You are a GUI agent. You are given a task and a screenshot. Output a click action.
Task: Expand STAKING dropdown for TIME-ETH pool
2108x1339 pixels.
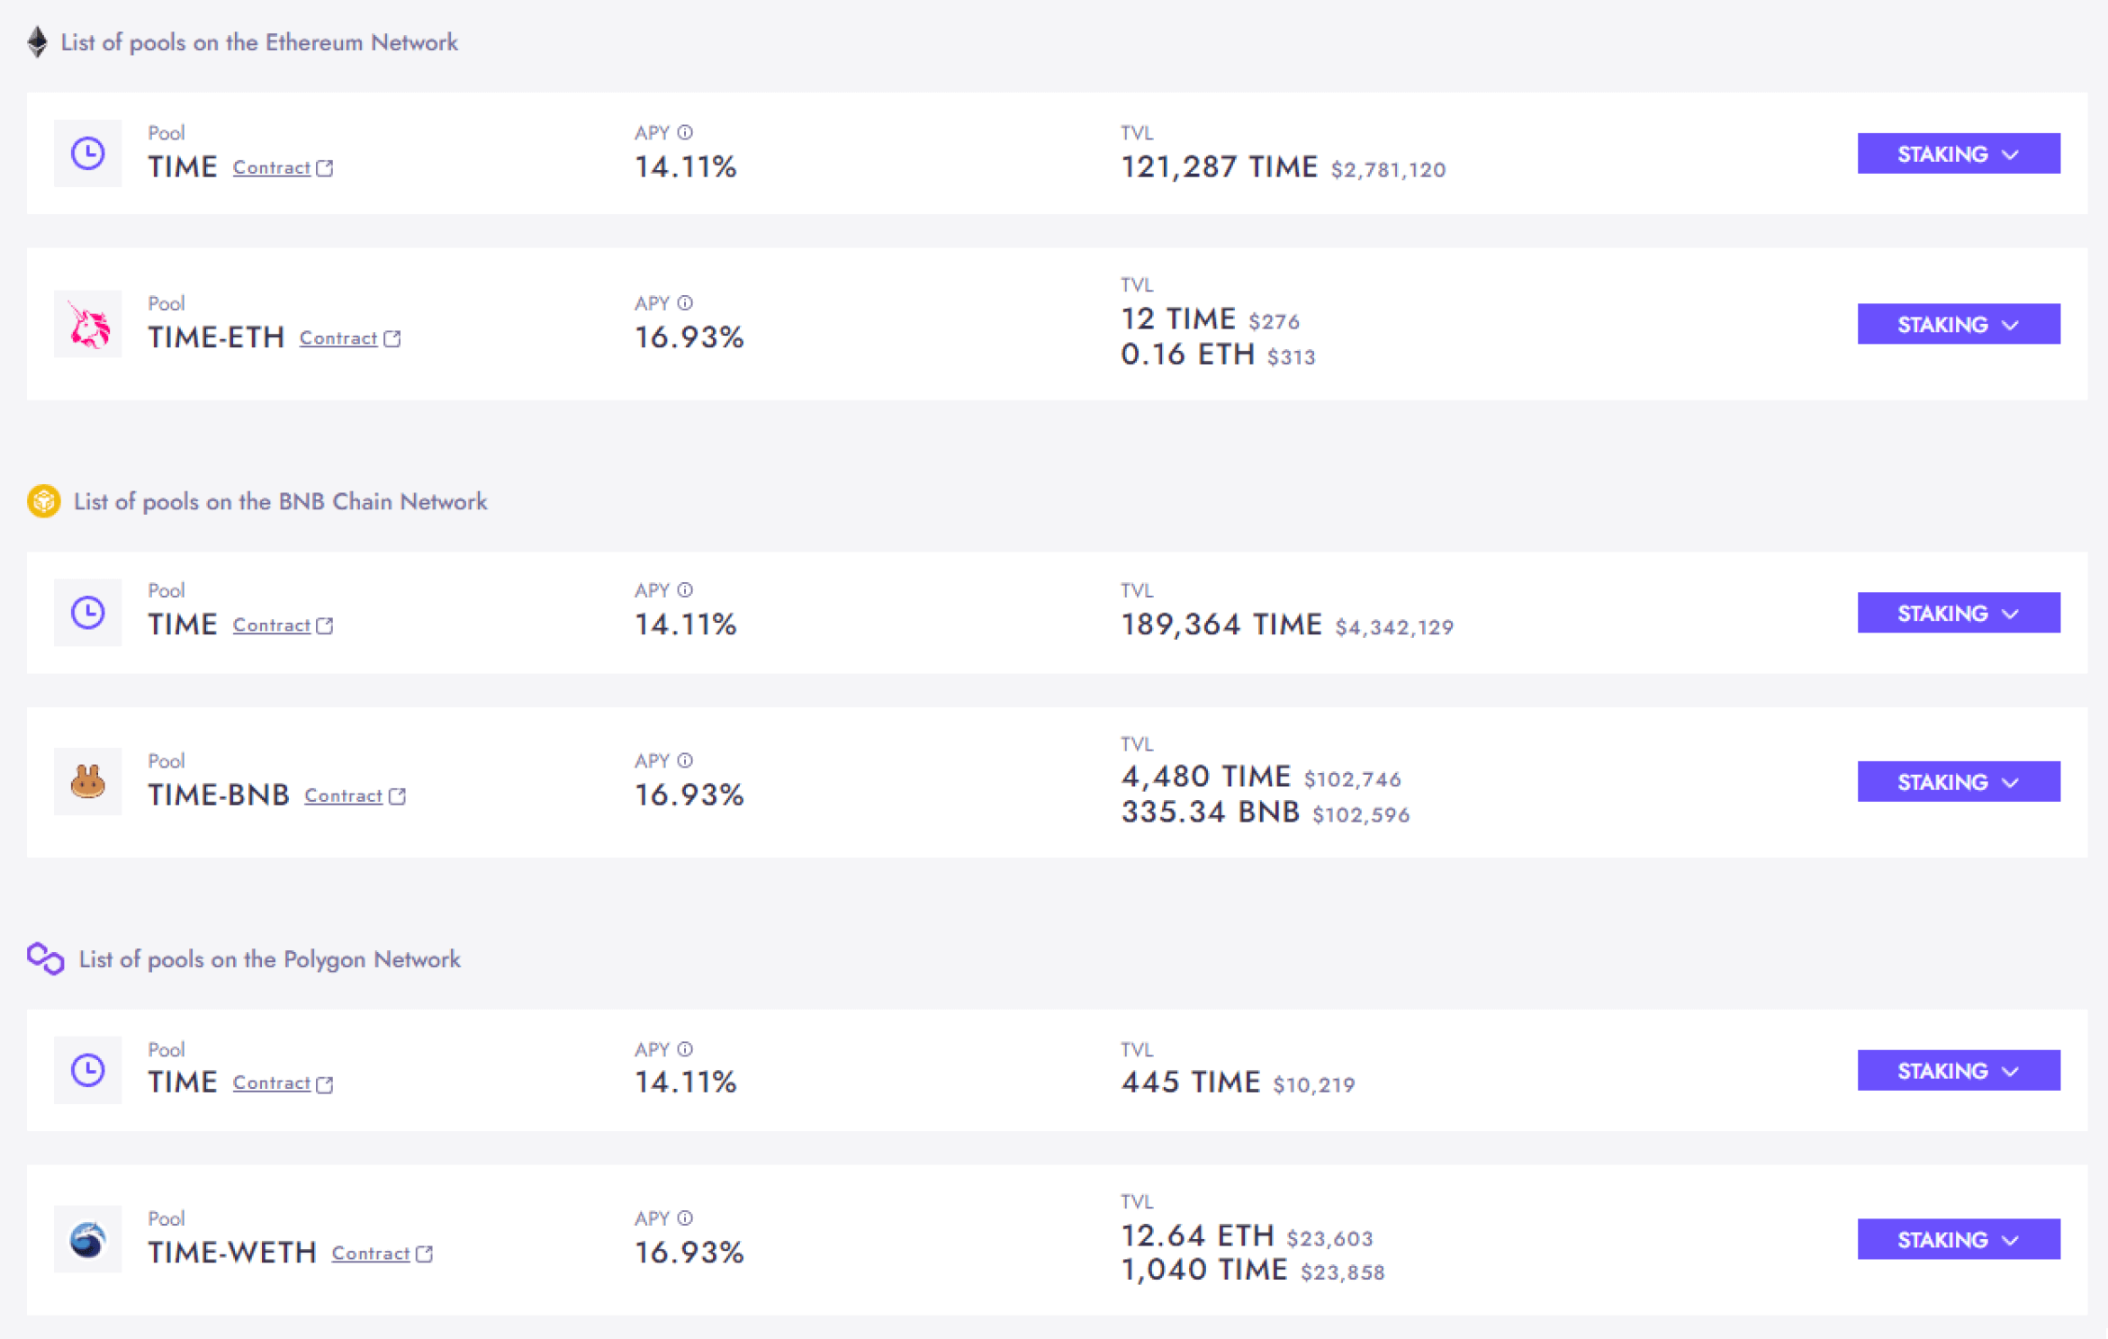pyautogui.click(x=1958, y=324)
